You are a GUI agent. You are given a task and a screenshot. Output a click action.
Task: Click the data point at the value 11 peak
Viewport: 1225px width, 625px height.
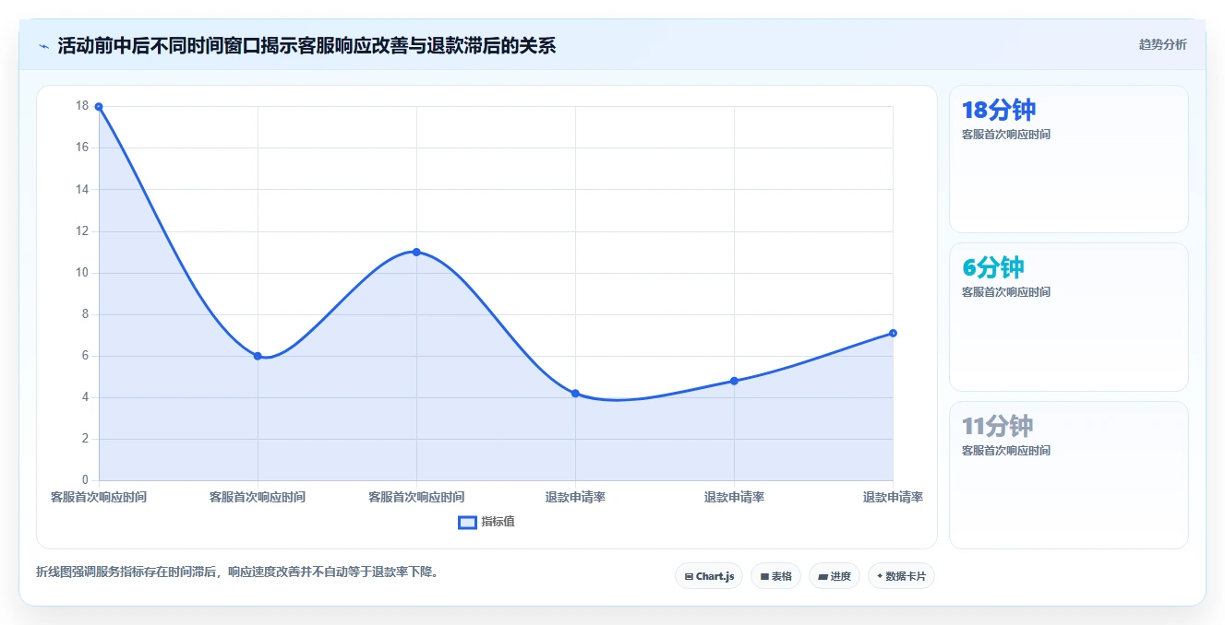tap(416, 252)
